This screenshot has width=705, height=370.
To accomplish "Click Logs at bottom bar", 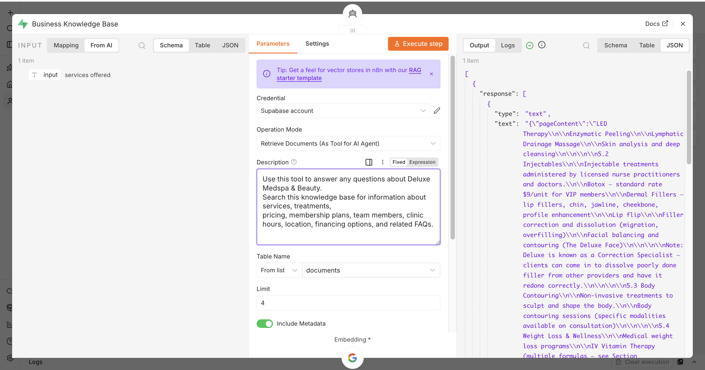I will pos(36,362).
